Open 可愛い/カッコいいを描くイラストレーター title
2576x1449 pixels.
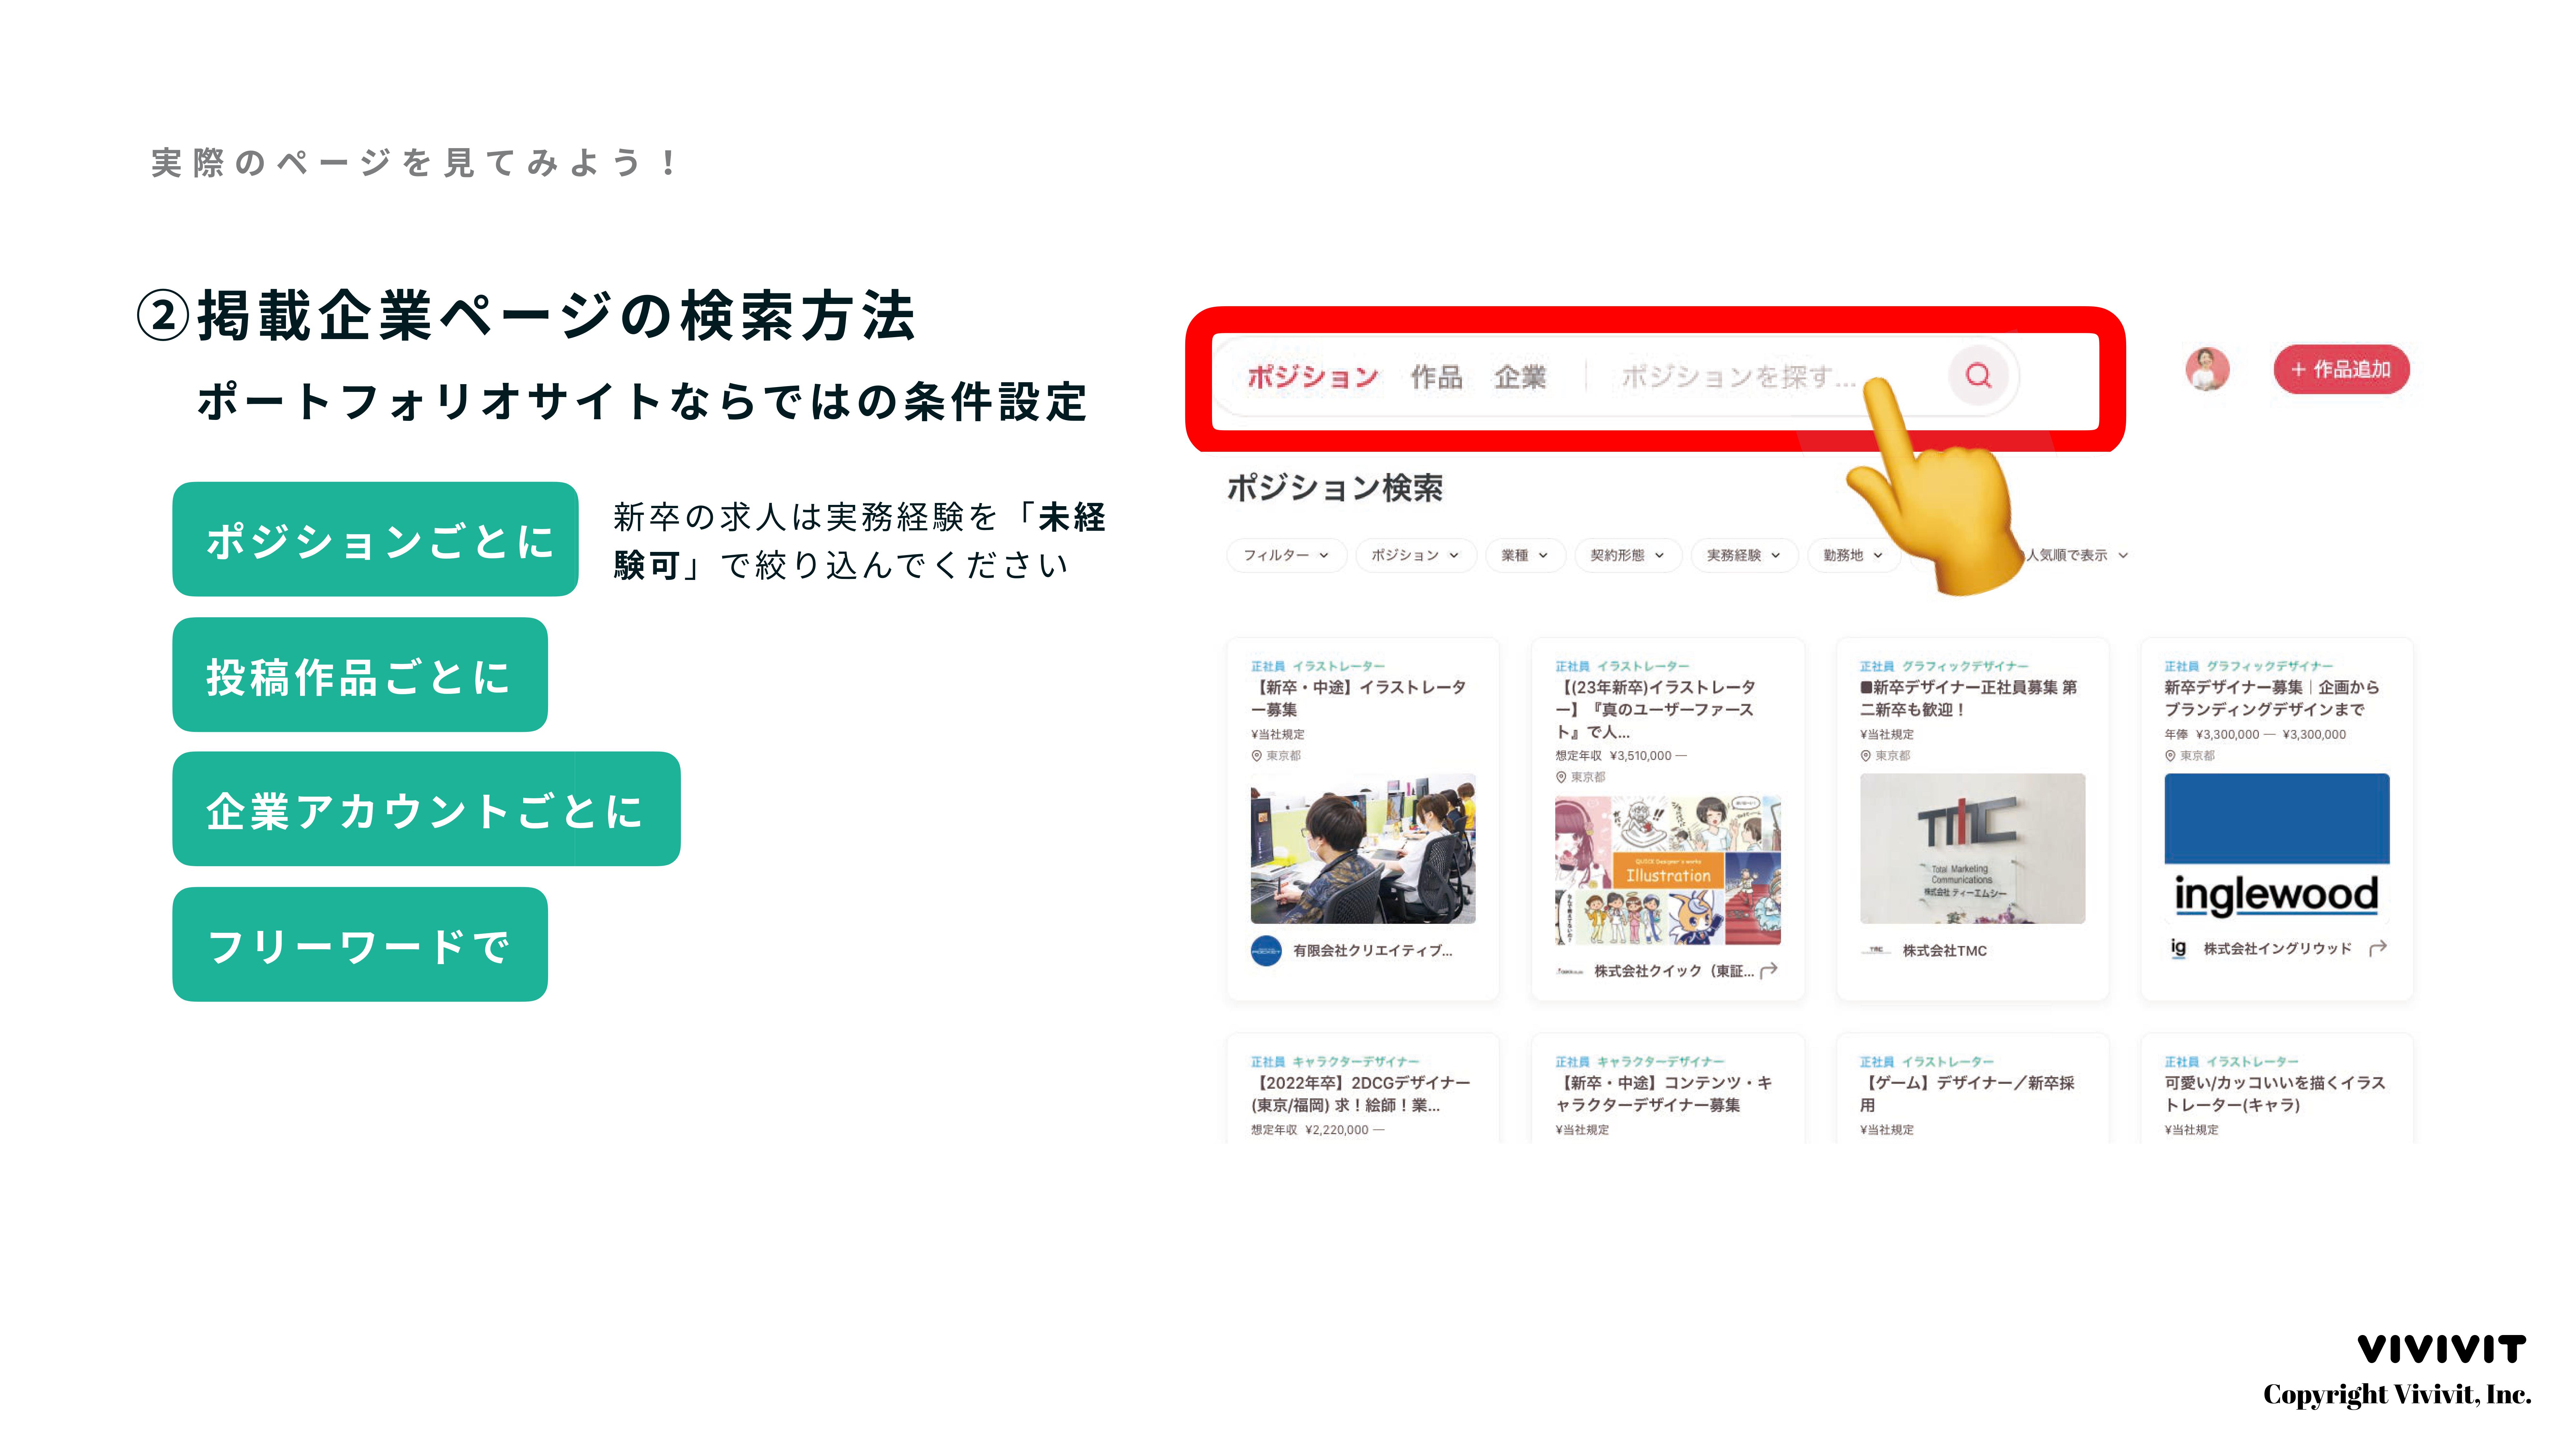[x=2275, y=1094]
